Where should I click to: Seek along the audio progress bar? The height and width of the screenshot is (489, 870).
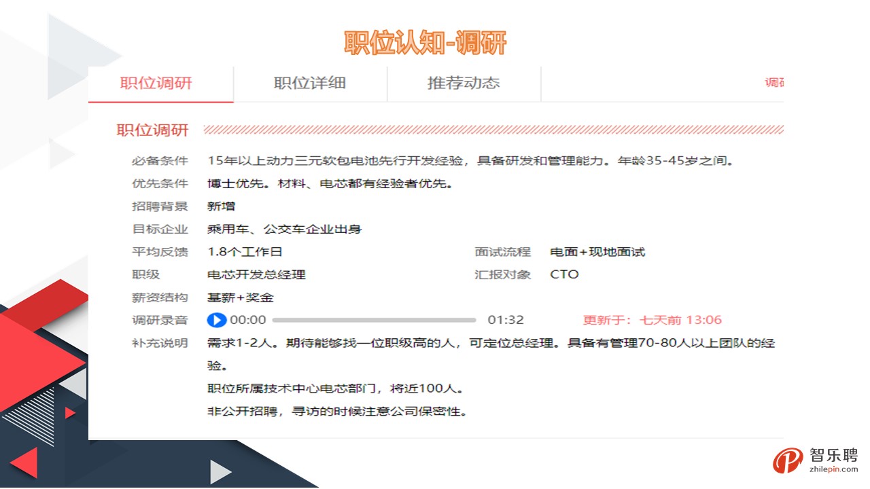click(374, 320)
